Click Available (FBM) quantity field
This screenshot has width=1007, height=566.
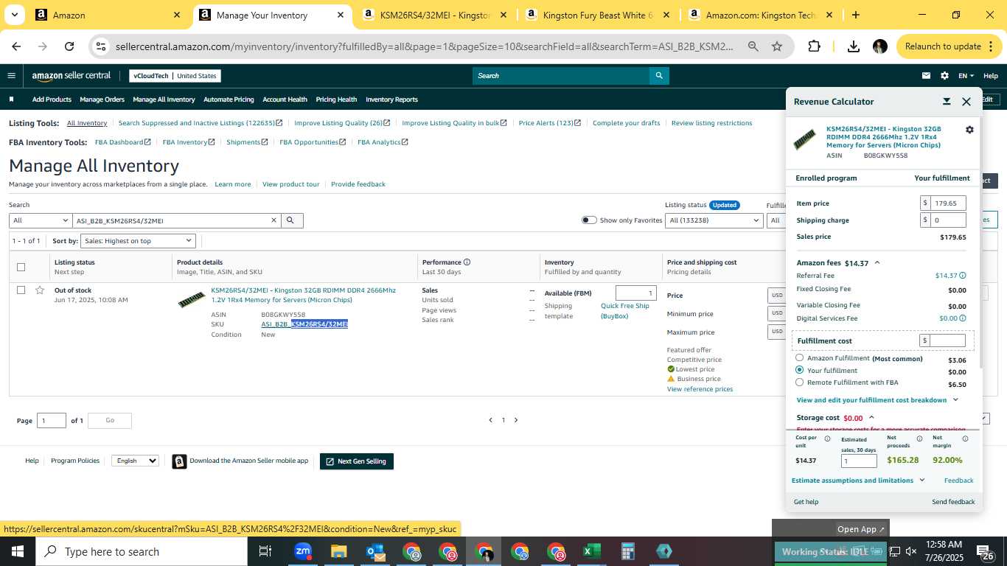[x=635, y=293]
